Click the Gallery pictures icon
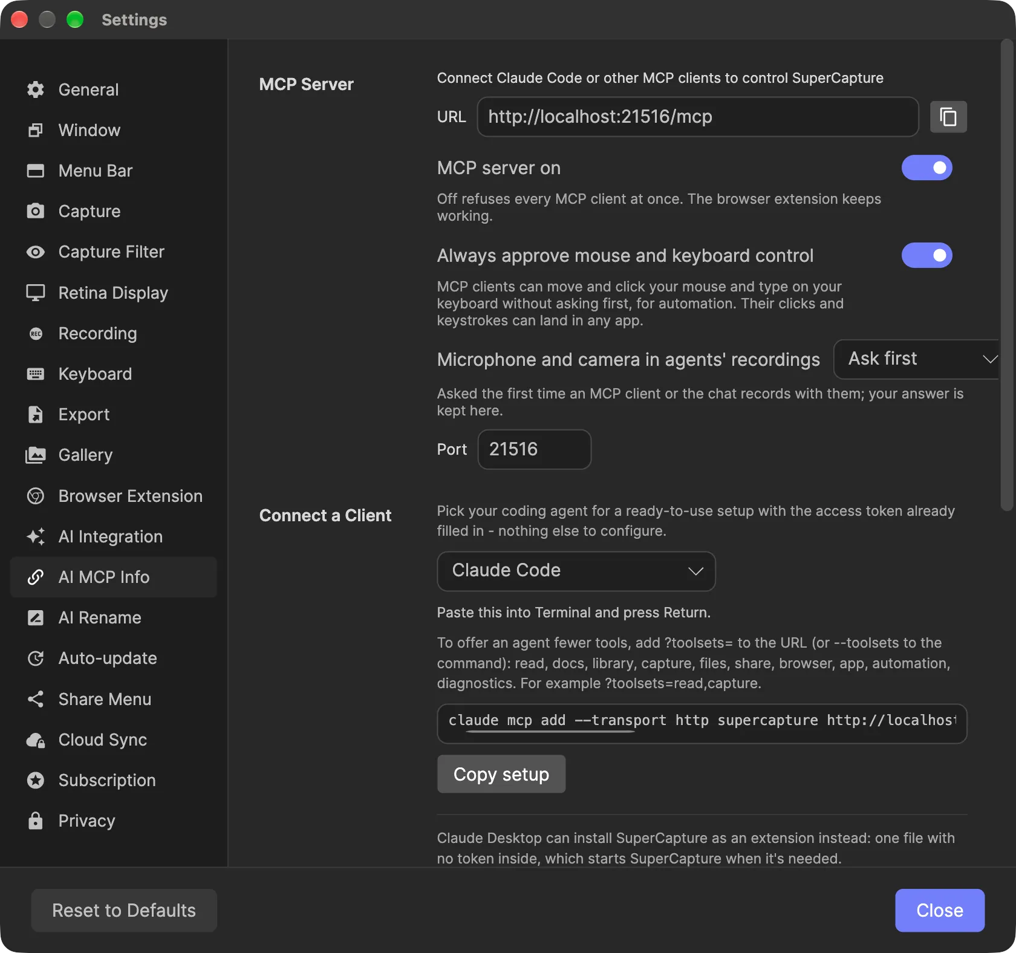This screenshot has height=953, width=1016. pos(36,455)
